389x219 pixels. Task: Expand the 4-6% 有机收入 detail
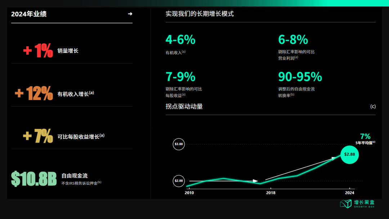[x=179, y=40]
